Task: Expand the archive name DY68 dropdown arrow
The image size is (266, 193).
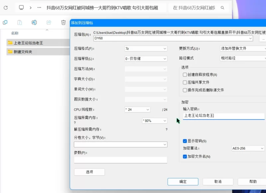Action: point(250,38)
